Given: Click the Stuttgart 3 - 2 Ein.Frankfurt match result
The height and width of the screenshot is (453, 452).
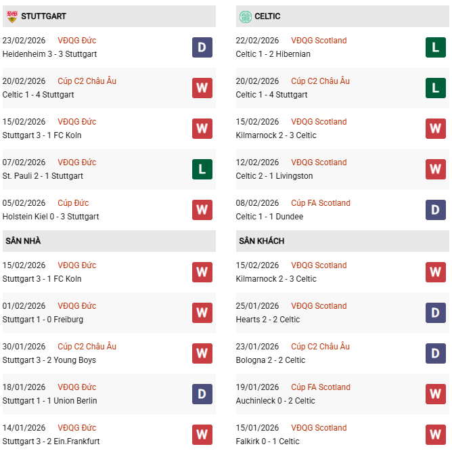Looking at the screenshot, I should pos(51,441).
